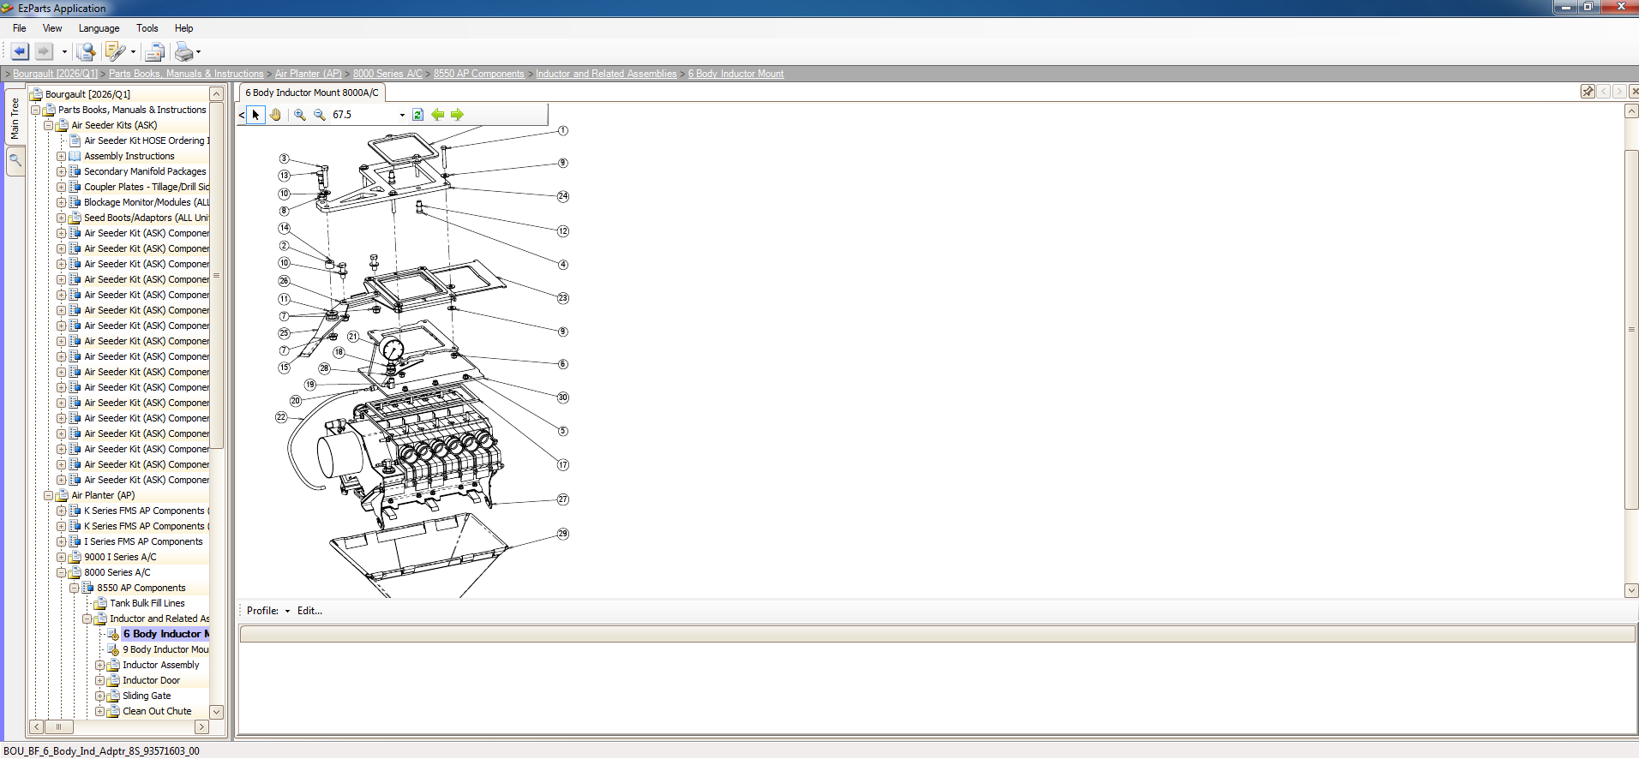The width and height of the screenshot is (1639, 759).
Task: Click the notes and links paperclip icon
Action: coord(115,51)
